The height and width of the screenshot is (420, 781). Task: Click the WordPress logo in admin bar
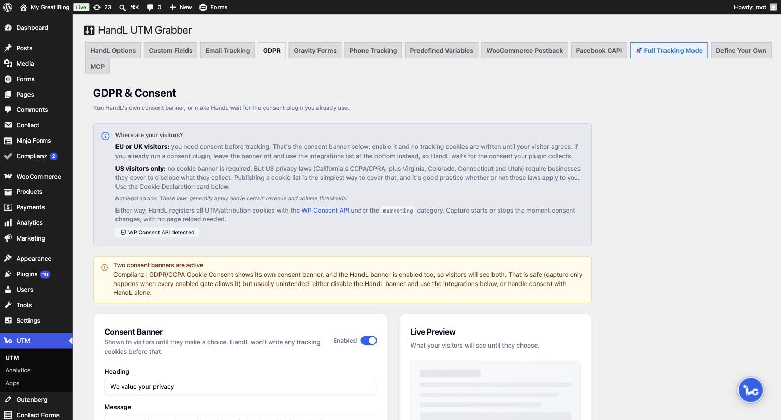8,7
